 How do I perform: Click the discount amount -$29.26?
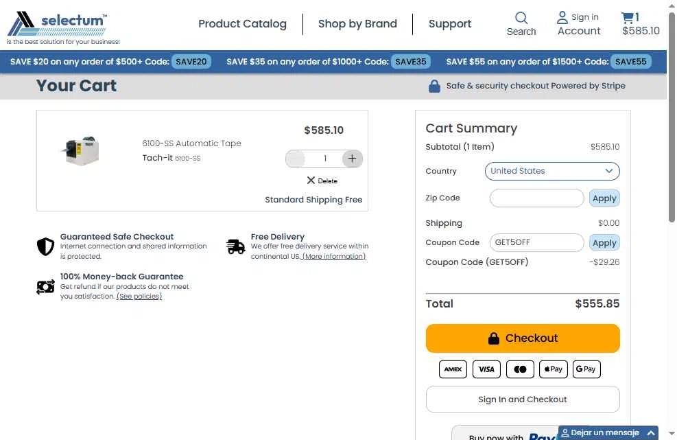604,262
